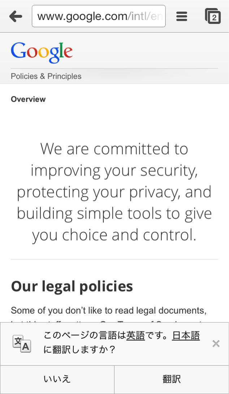
Task: Tap the address bar
Action: pyautogui.click(x=99, y=16)
